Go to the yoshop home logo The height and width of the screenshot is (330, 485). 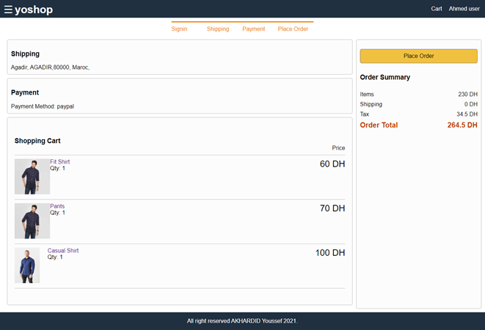tap(34, 10)
